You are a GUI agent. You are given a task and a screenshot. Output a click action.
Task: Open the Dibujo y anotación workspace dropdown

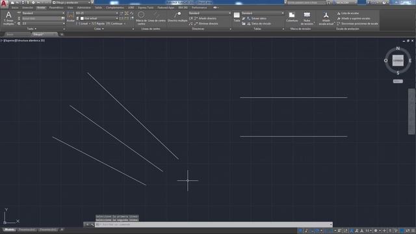tap(71, 3)
